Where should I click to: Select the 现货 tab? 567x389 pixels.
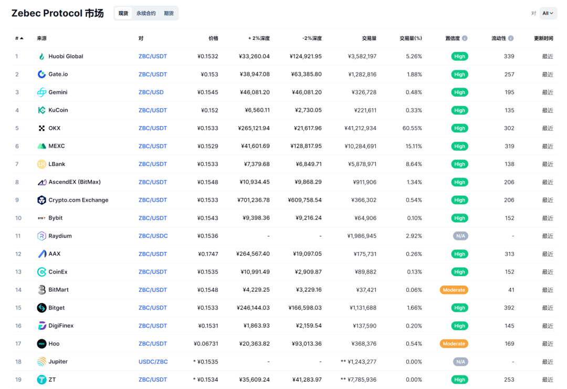click(123, 13)
